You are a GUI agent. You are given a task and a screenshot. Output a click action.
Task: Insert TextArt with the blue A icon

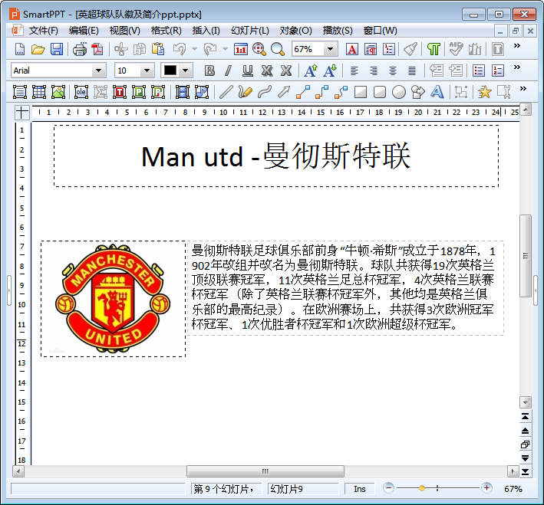click(437, 92)
